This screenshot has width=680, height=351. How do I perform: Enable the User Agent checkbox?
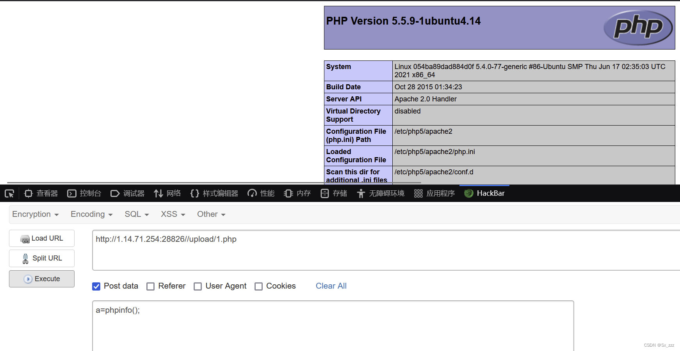click(x=198, y=286)
